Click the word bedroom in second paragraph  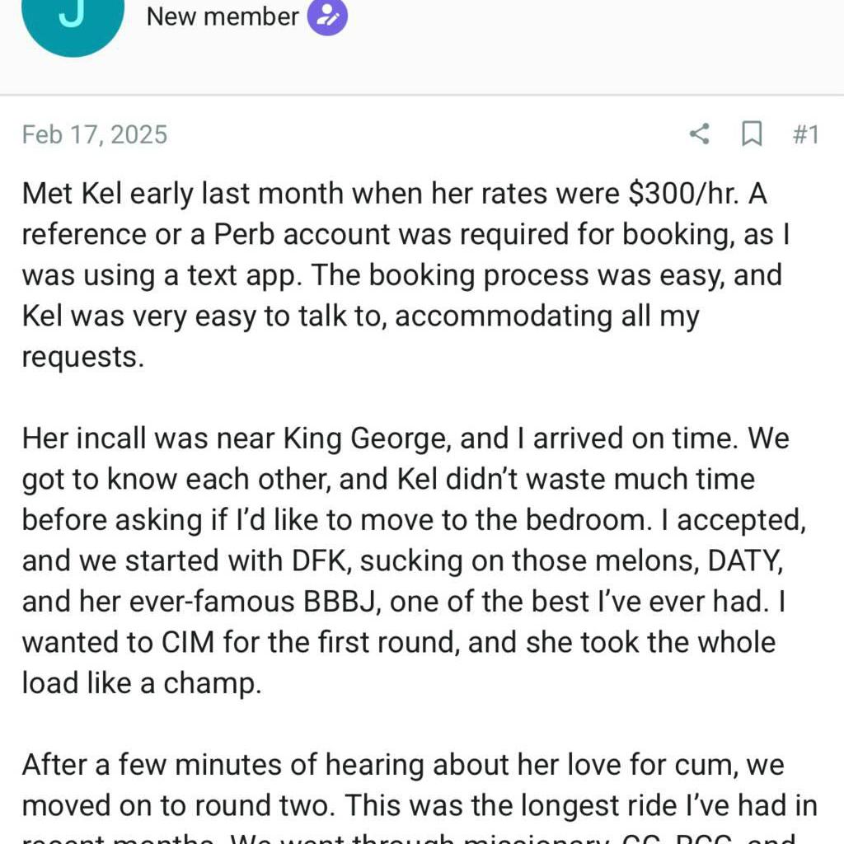(x=586, y=521)
